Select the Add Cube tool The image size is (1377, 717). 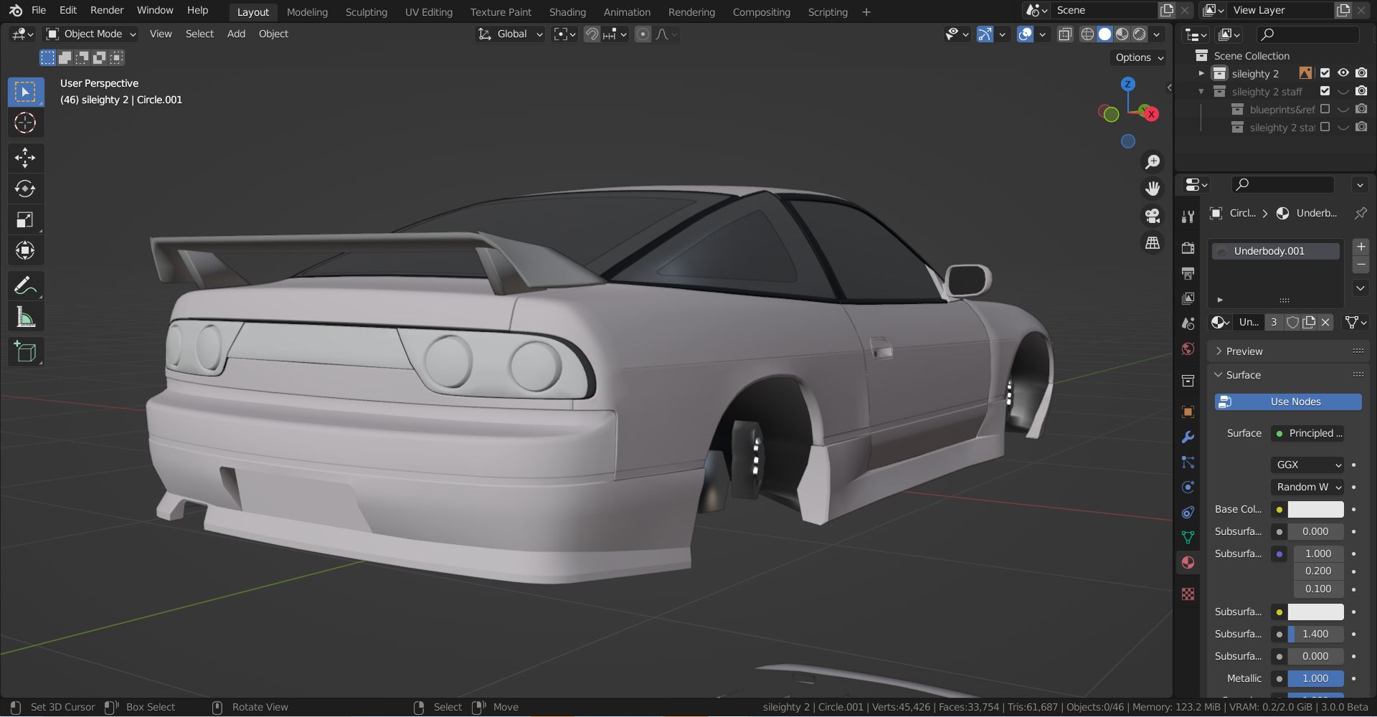tap(25, 352)
